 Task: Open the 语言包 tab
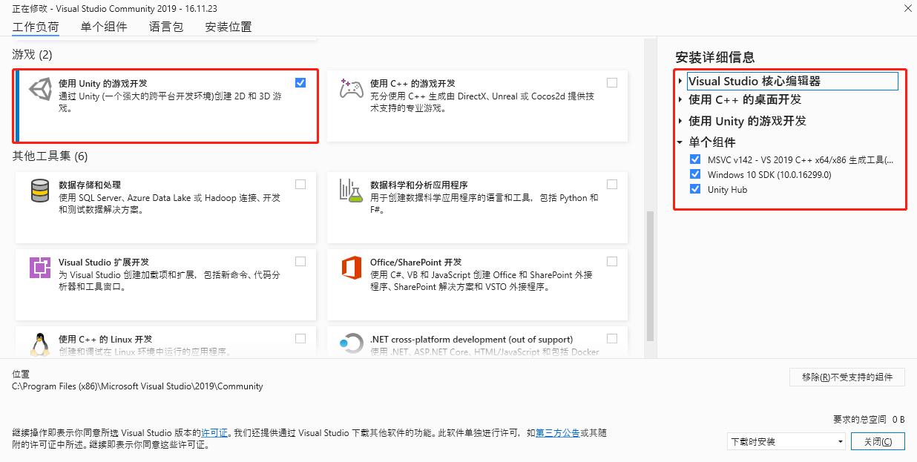(166, 27)
